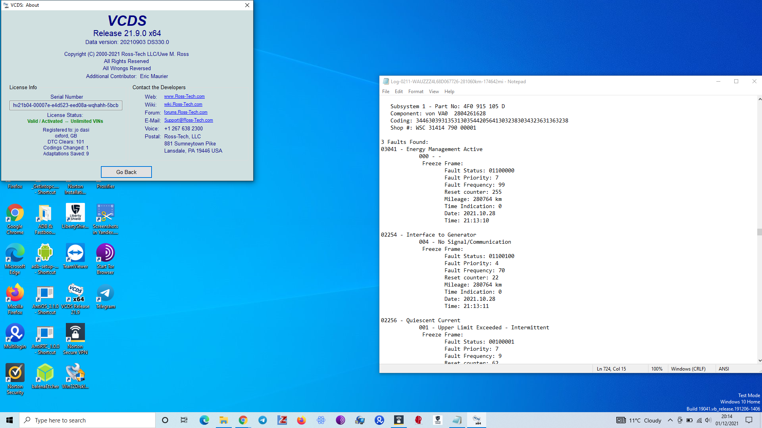Open the Help menu in Notepad
Image resolution: width=762 pixels, height=428 pixels.
(x=449, y=92)
